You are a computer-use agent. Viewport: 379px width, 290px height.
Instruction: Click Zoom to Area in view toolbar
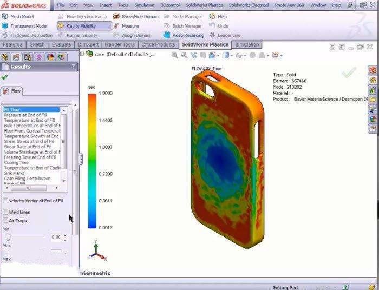coord(184,55)
